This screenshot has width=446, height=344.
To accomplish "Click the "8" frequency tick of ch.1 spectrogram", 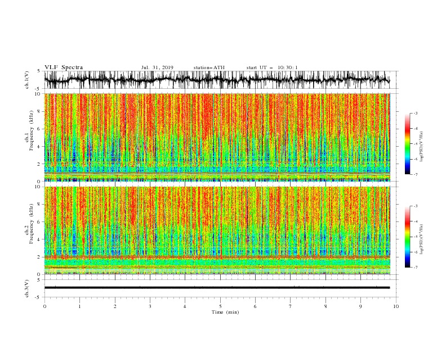I will tap(39, 111).
